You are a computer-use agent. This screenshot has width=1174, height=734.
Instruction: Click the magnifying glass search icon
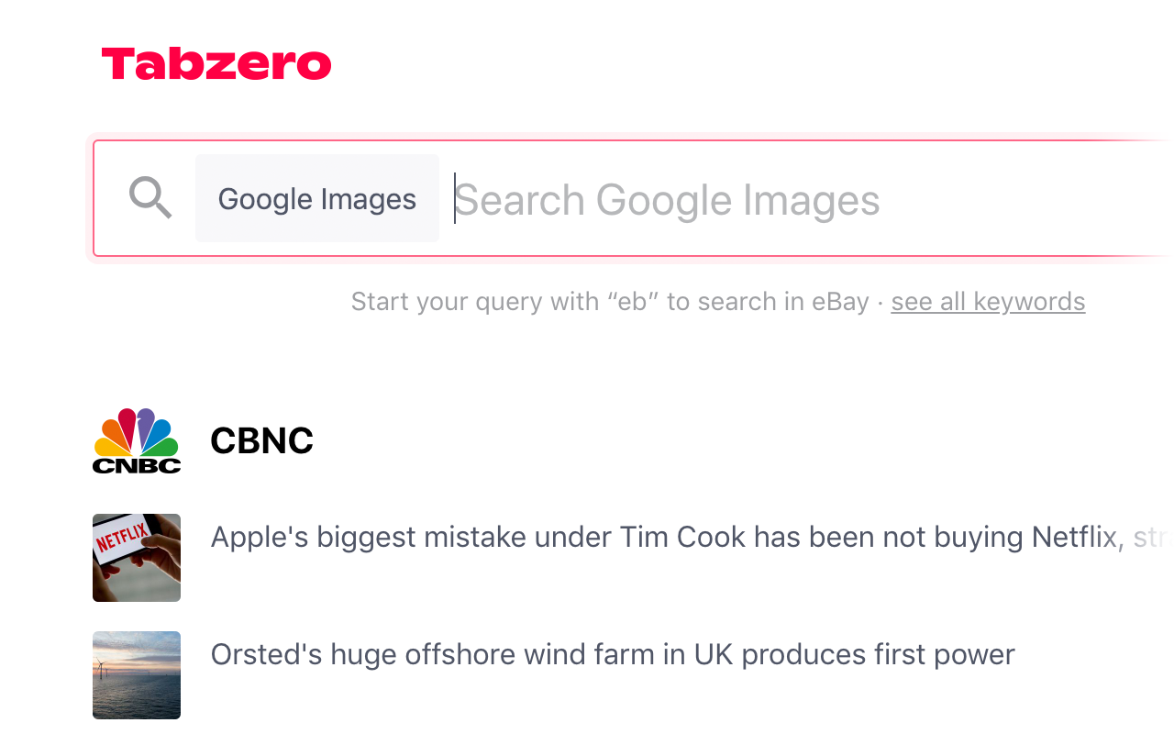150,197
